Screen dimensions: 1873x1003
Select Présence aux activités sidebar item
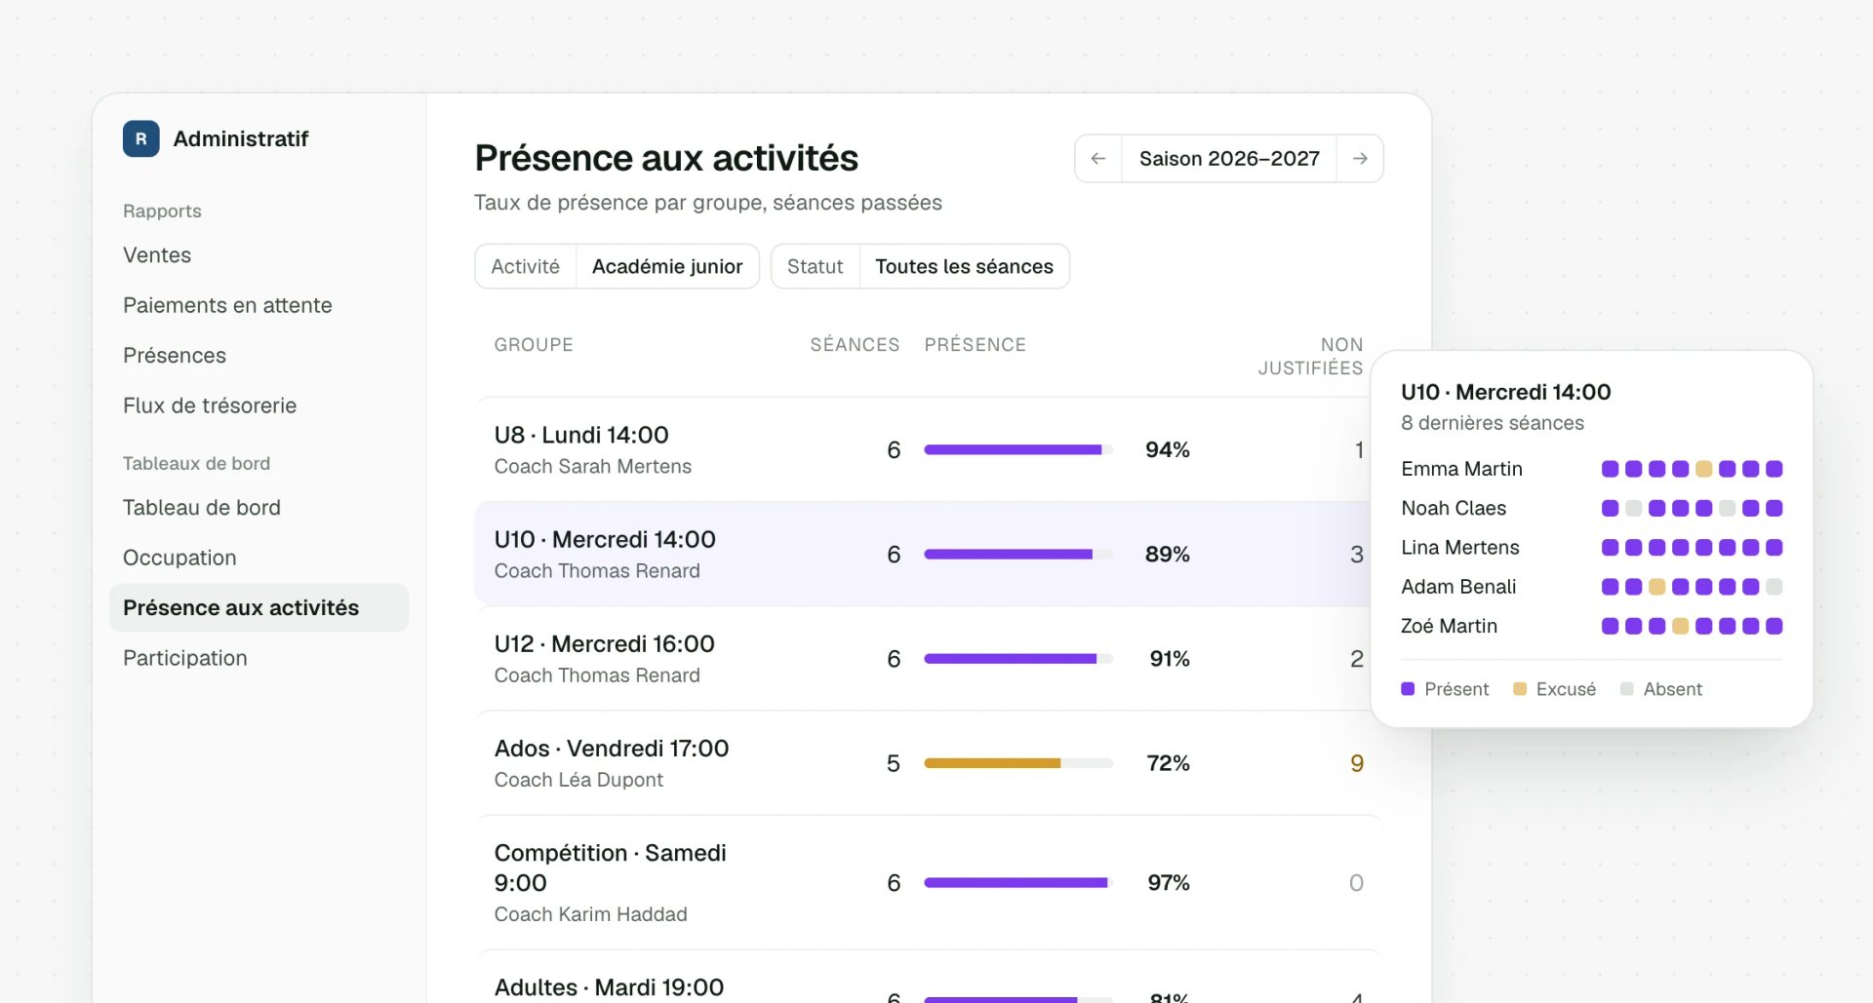(259, 608)
